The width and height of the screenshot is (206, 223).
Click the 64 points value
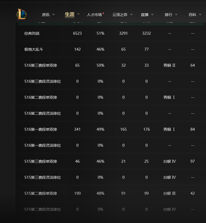(192, 65)
